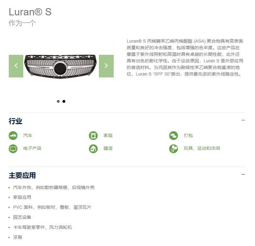This screenshot has width=255, height=246.
Task: Select the second carousel dot
Action: (x=64, y=102)
